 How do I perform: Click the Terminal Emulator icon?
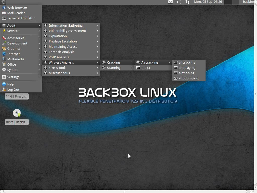(x=4, y=18)
